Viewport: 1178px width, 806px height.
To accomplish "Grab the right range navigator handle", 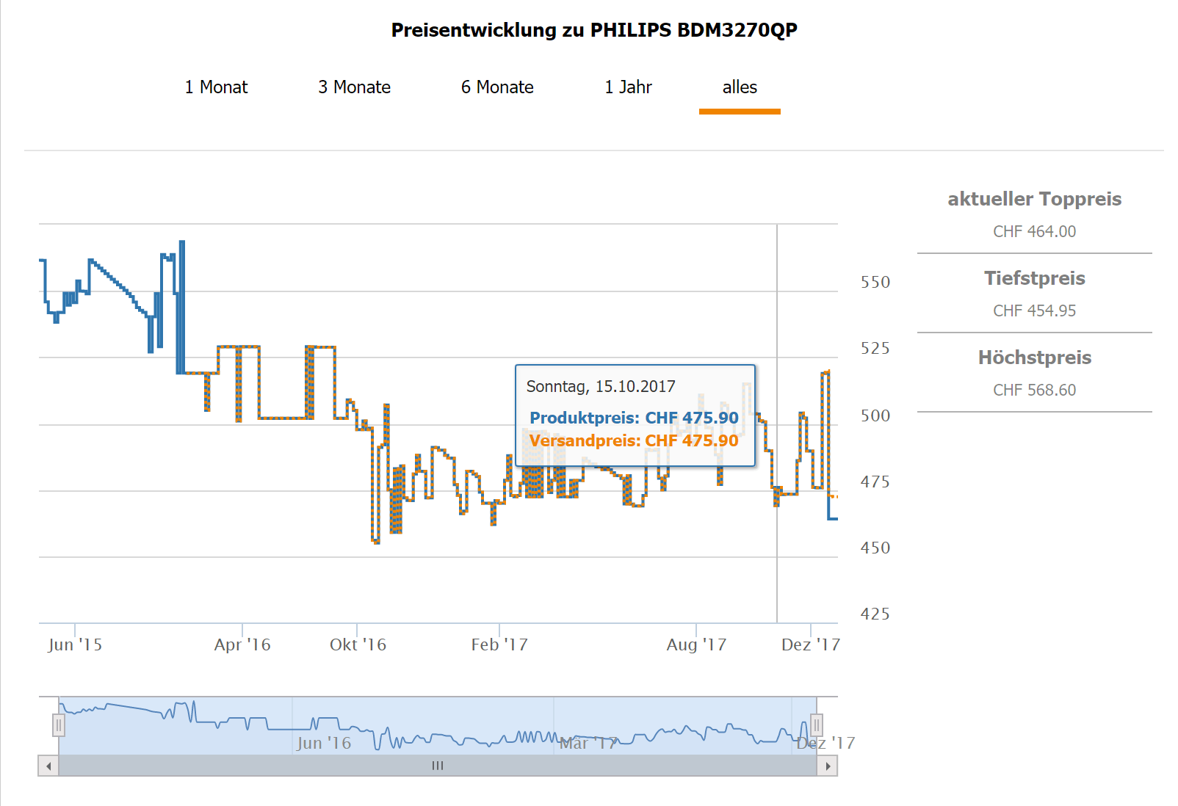I will (817, 725).
